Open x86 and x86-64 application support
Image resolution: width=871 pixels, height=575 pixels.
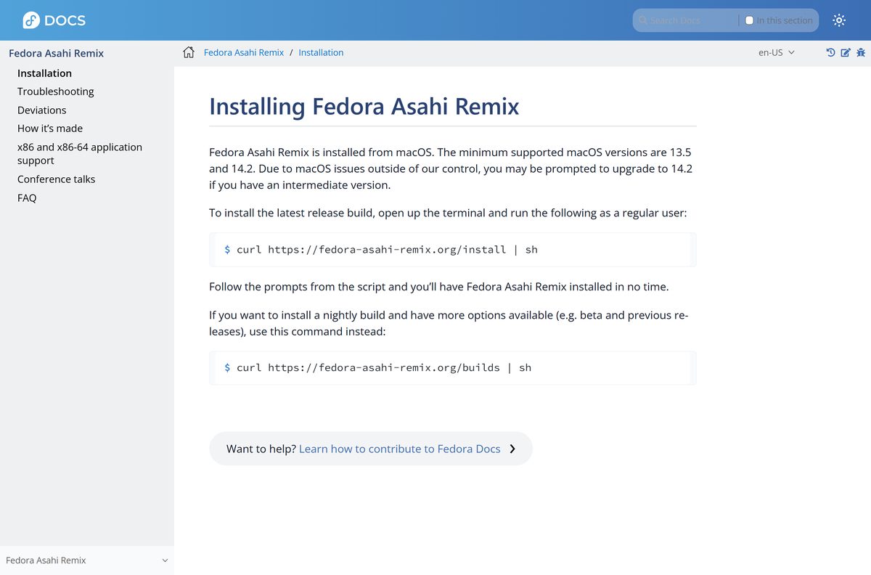click(80, 154)
